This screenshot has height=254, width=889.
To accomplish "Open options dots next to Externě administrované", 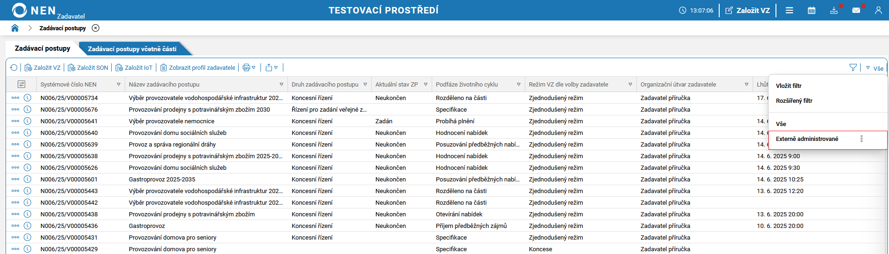I will pyautogui.click(x=862, y=139).
